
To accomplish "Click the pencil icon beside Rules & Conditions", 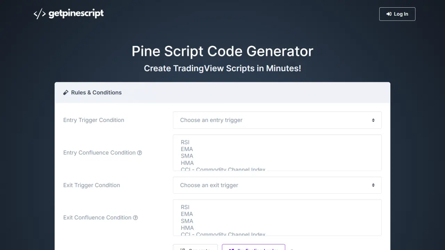I will tap(66, 92).
